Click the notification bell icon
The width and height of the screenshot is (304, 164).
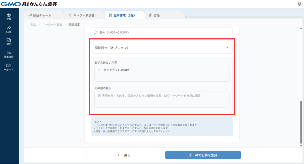299,4
